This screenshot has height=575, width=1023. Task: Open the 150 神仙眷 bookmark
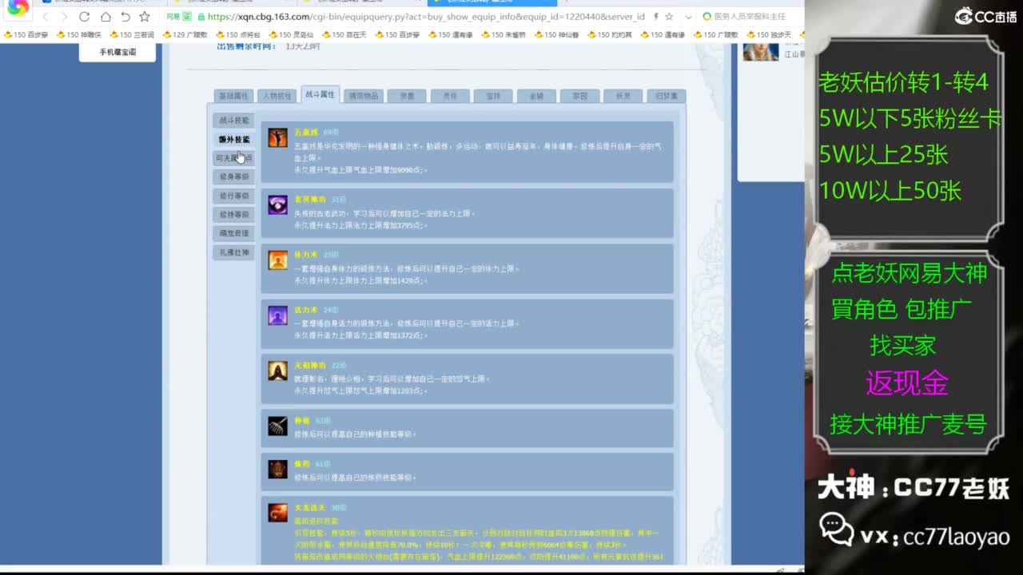[556, 34]
